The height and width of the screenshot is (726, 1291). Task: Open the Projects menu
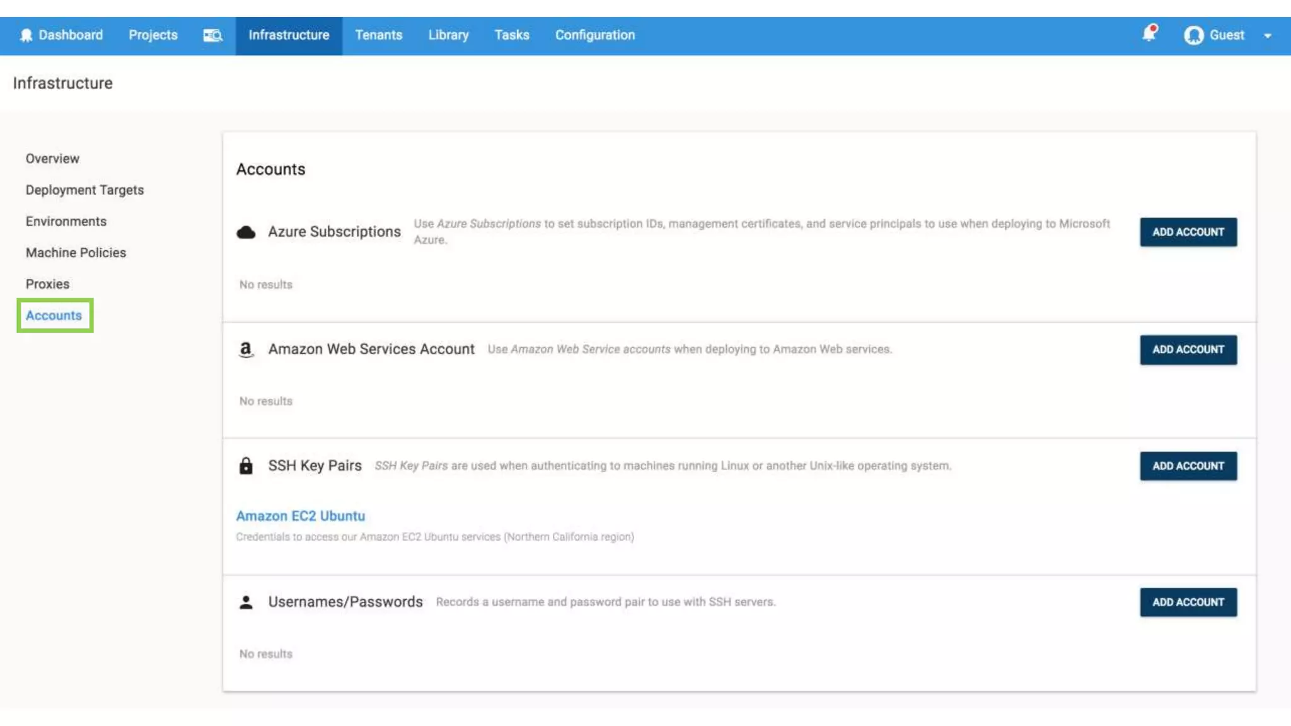[153, 35]
